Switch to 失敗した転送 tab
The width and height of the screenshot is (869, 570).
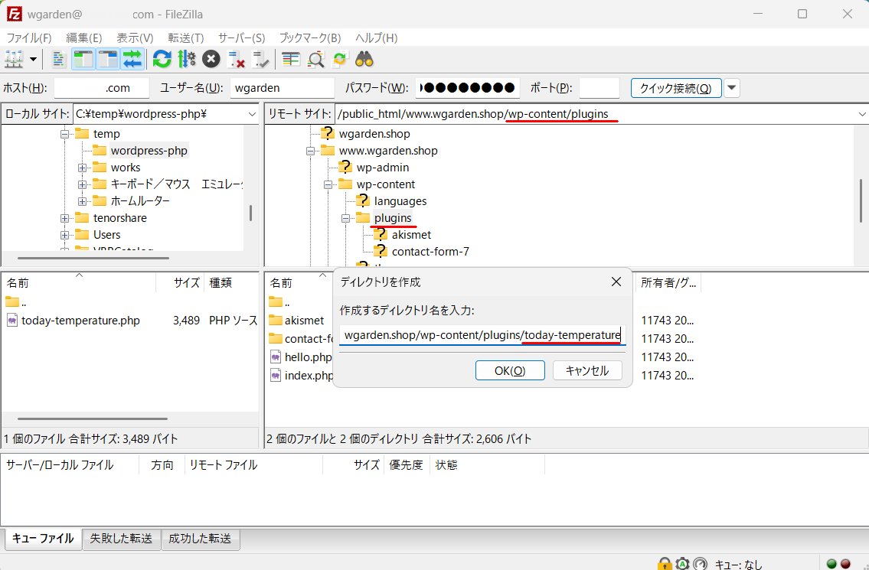(121, 539)
